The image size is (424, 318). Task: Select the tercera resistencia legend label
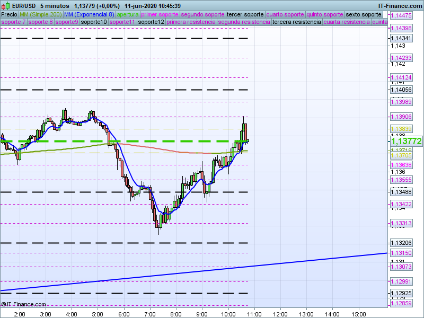tap(296, 22)
